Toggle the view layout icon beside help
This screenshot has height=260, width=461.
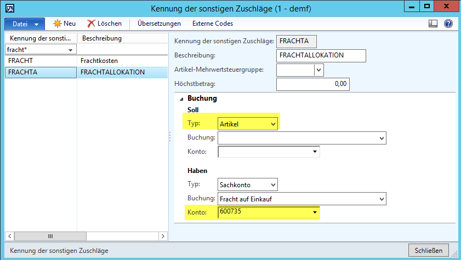[x=433, y=24]
